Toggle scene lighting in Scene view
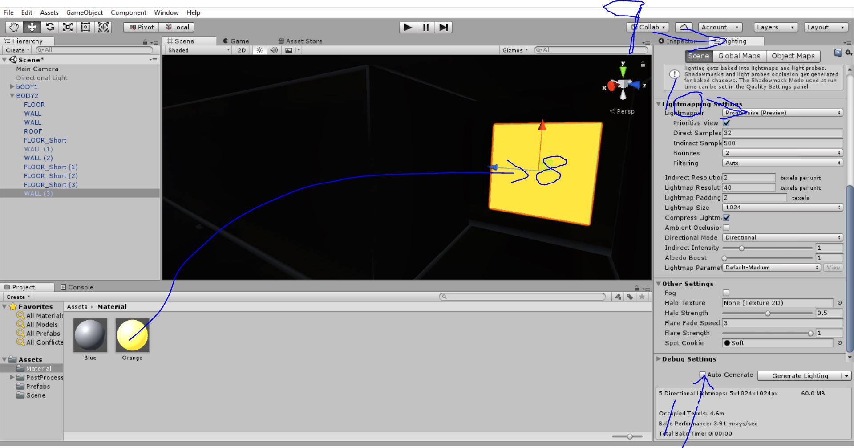 point(259,50)
